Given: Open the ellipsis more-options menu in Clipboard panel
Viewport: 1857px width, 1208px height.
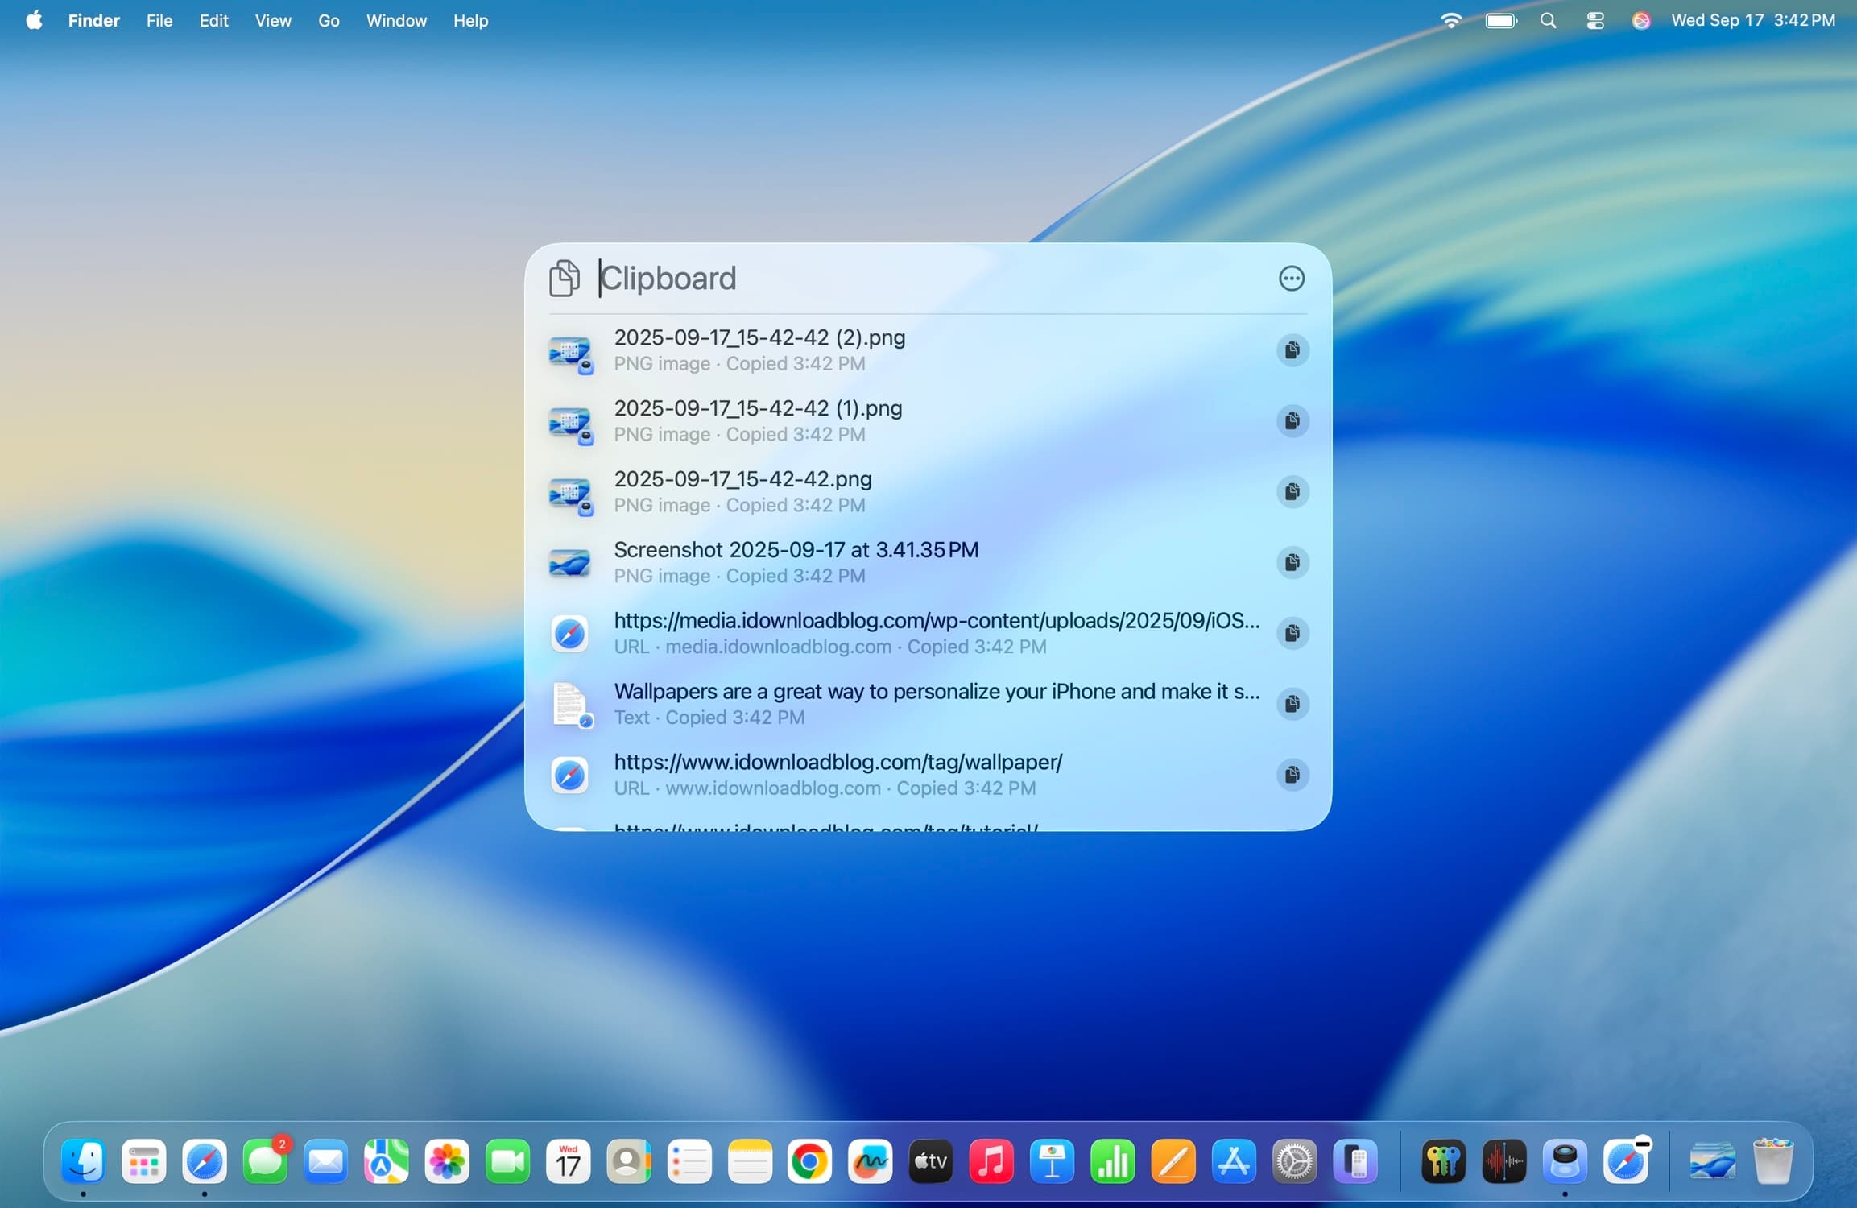Looking at the screenshot, I should (1291, 278).
